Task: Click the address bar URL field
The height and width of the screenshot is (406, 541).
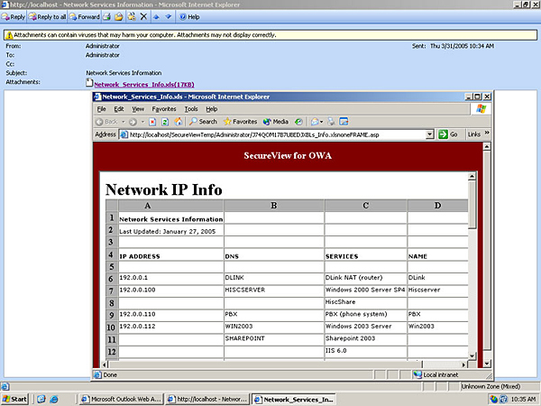Action: point(270,134)
